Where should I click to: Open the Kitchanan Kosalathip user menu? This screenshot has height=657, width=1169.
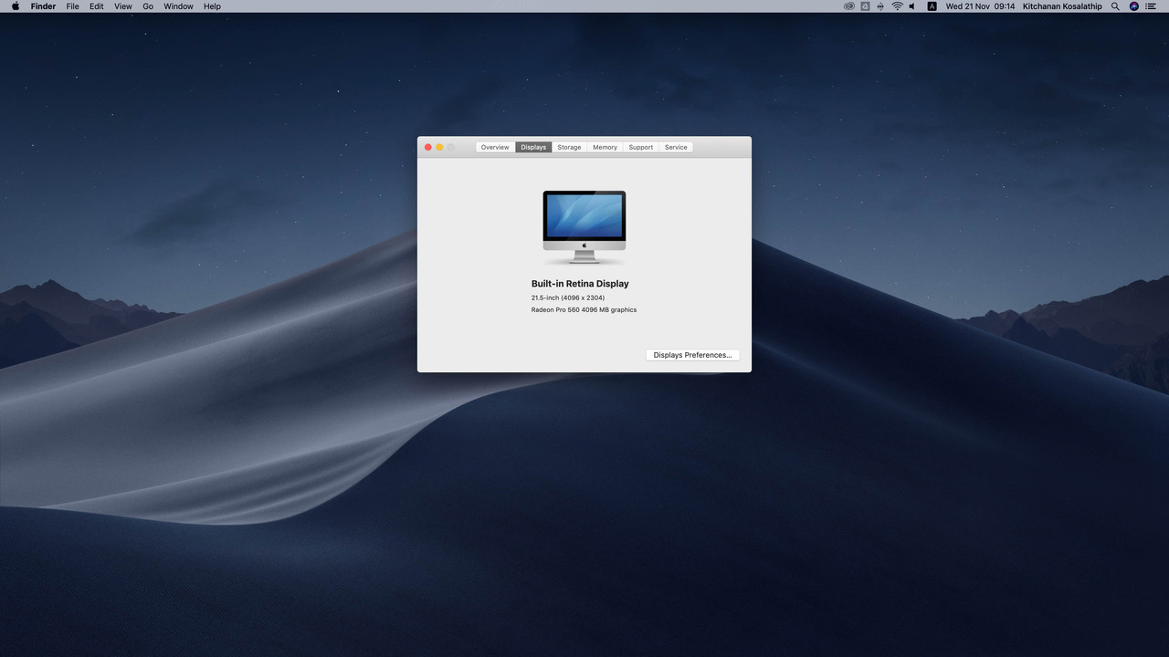coord(1062,6)
